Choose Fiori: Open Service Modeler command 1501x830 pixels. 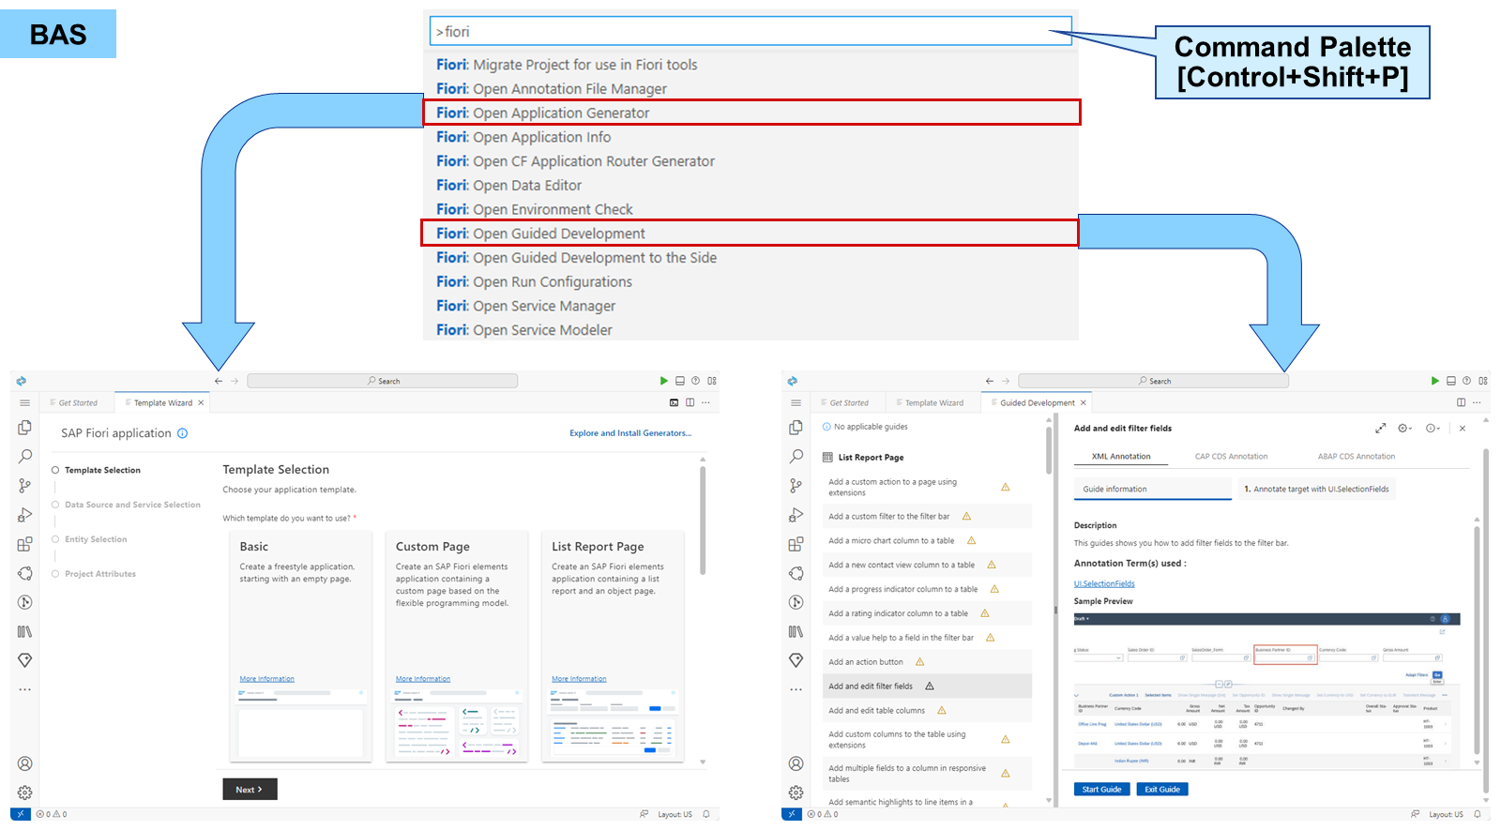coord(750,330)
